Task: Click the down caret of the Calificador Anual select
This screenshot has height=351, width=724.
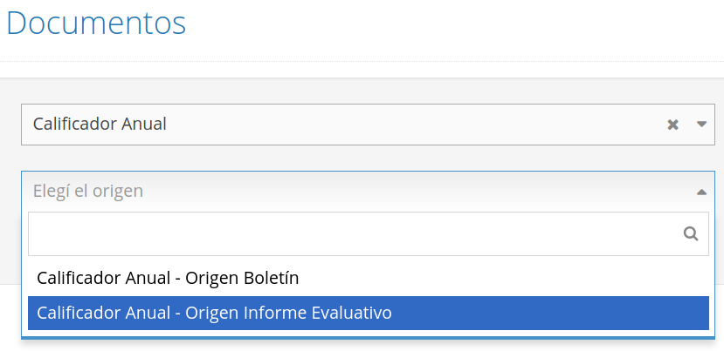Action: click(x=701, y=124)
